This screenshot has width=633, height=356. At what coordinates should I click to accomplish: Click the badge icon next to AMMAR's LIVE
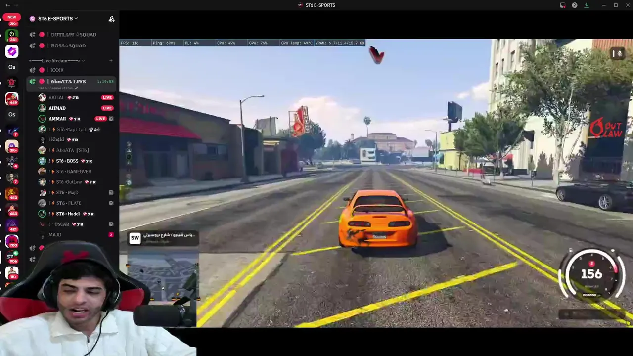pos(111,119)
